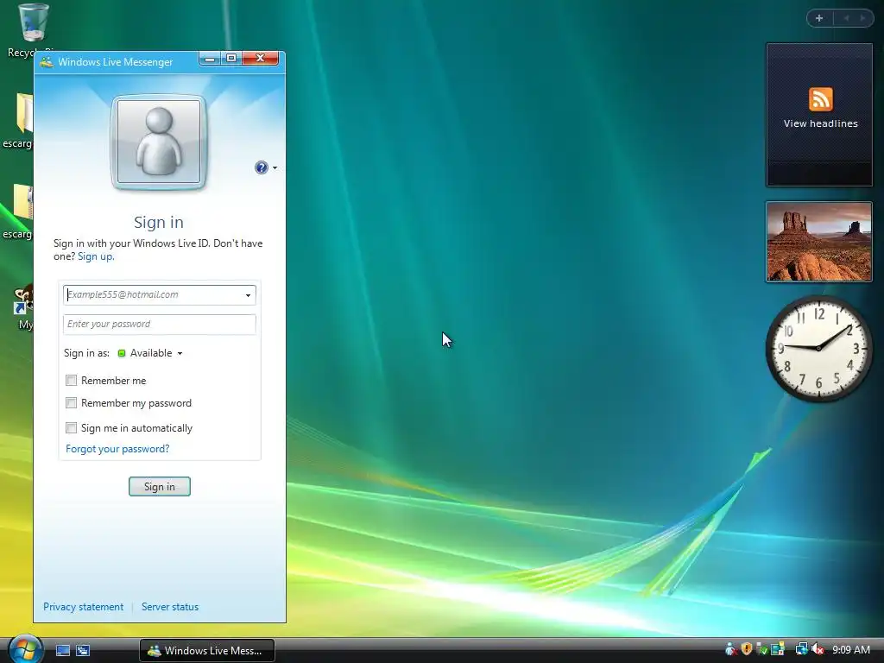Screen dimensions: 884x663
Task: Open the Privacy statement link
Action: [x=84, y=607]
